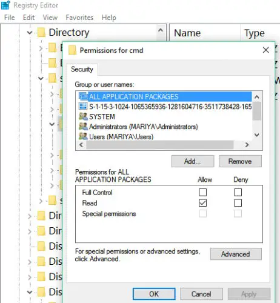Click the Users group icon

pyautogui.click(x=83, y=136)
